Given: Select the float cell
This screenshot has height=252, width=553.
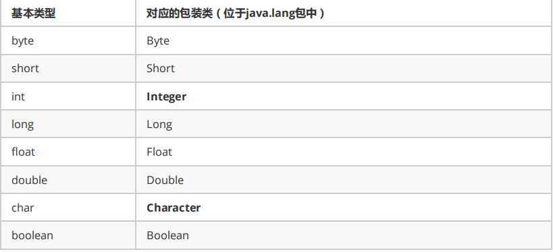Looking at the screenshot, I should click(68, 152).
